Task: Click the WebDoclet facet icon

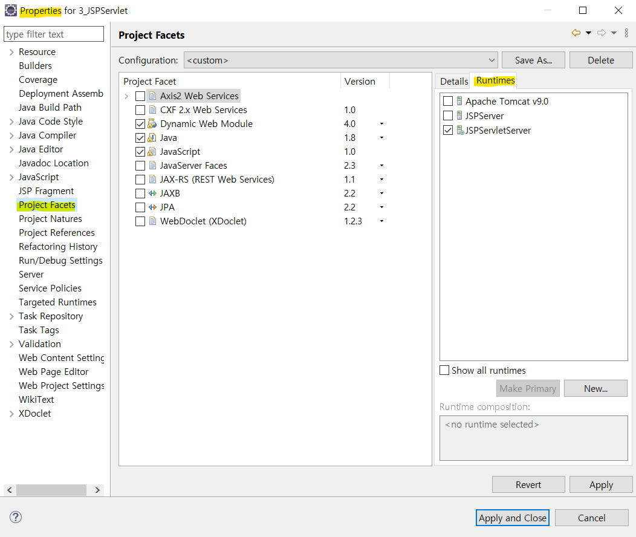Action: pyautogui.click(x=152, y=221)
